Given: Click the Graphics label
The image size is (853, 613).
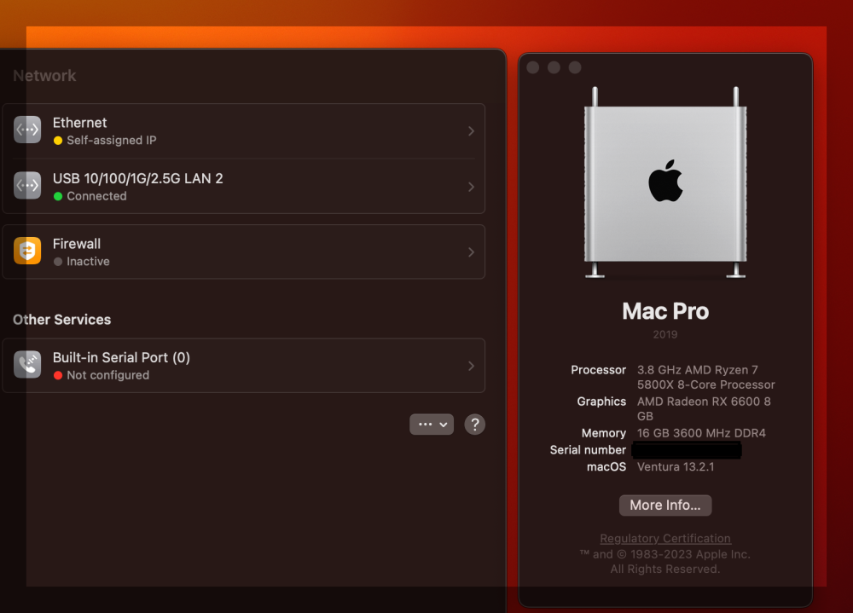Looking at the screenshot, I should pyautogui.click(x=601, y=402).
